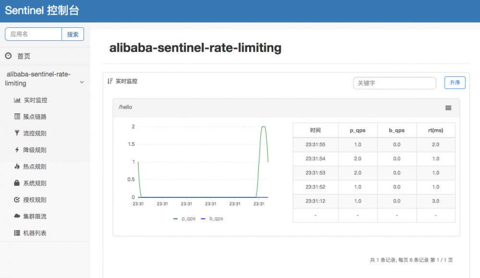This screenshot has width=480, height=278.
Task: Click inside the 关键字 keyword field
Action: (395, 83)
